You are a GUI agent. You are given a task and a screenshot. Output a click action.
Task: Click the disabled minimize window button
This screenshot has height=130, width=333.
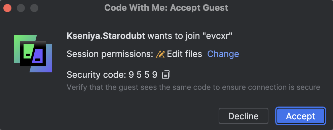tap(21, 8)
